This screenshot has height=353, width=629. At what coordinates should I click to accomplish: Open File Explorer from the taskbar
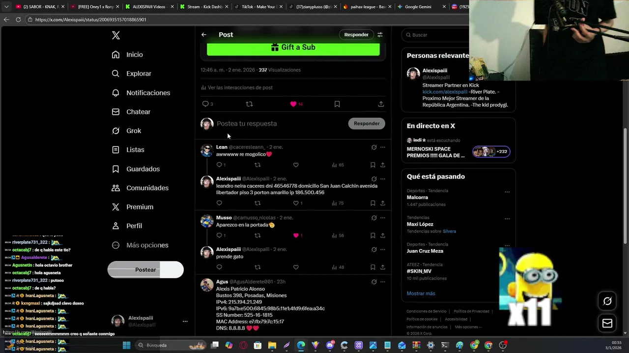point(272,345)
